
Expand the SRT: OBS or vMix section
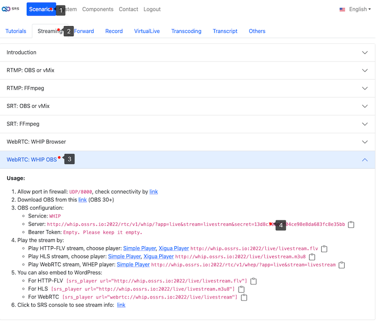click(x=187, y=106)
